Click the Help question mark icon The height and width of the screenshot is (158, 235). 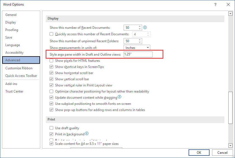(215, 4)
